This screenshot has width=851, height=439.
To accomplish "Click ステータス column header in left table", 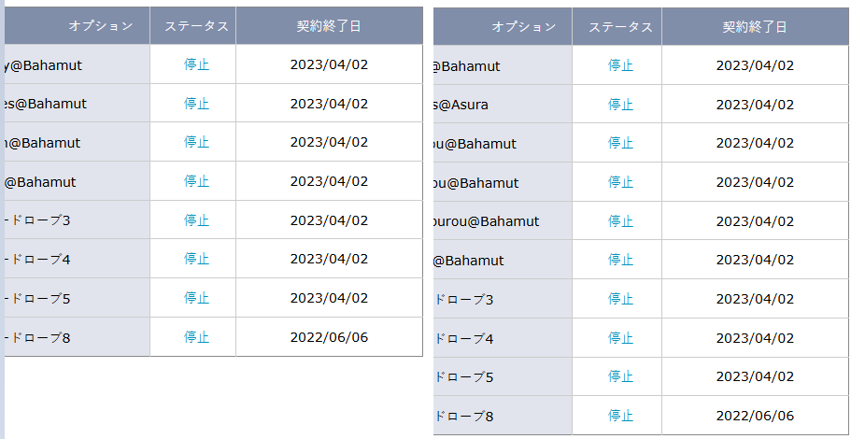I will coord(196,26).
